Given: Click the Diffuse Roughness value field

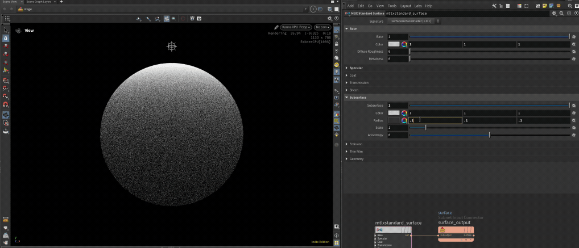Looking at the screenshot, I should 397,52.
